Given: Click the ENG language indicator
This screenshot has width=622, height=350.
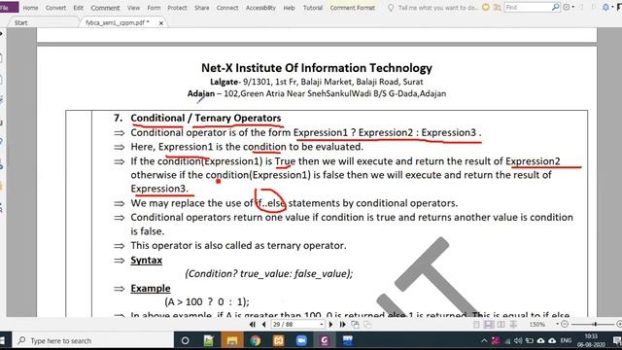Looking at the screenshot, I should 566,340.
